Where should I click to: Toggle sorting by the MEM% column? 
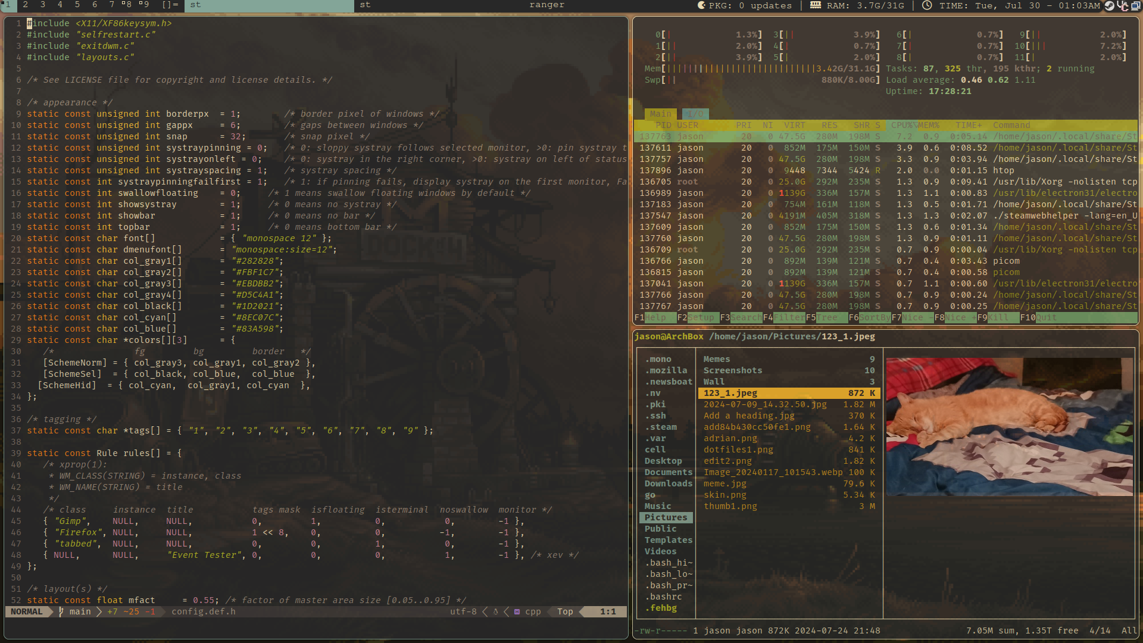[x=929, y=125]
